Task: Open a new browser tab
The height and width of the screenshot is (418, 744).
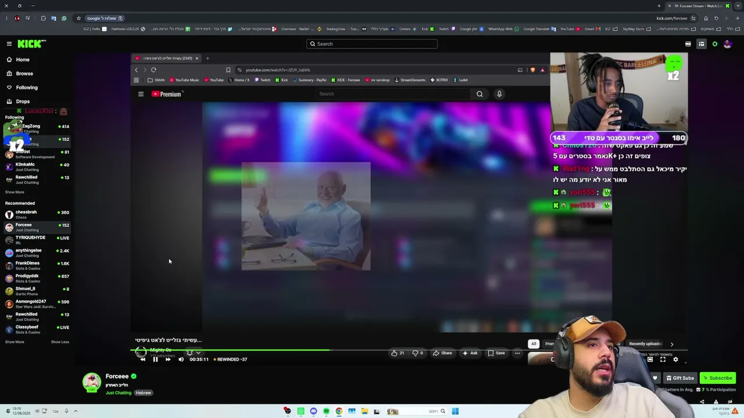Action: tap(659, 6)
